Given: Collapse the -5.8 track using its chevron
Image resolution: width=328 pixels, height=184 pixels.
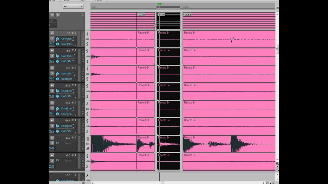Looking at the screenshot, I should 75,50.
